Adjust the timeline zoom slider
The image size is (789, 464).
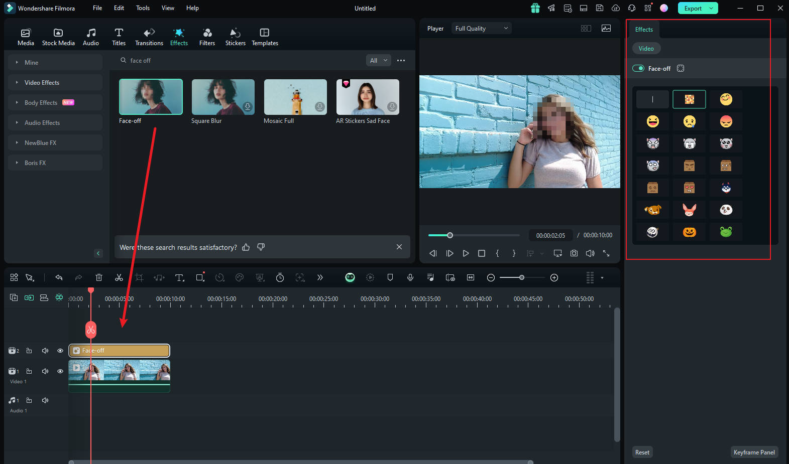522,277
